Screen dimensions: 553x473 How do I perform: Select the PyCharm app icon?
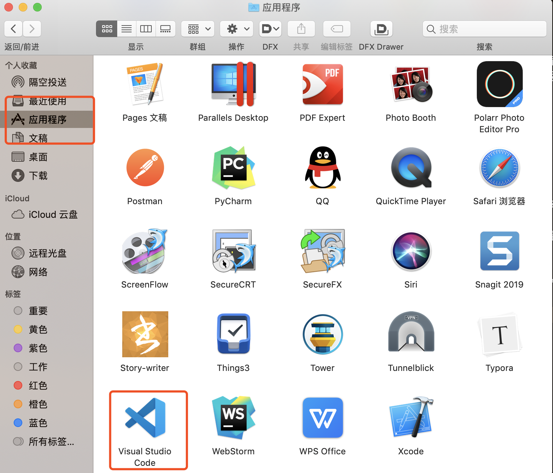click(x=233, y=167)
